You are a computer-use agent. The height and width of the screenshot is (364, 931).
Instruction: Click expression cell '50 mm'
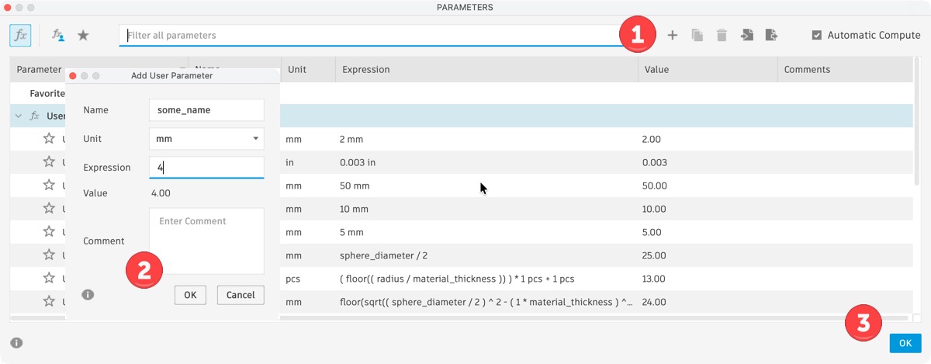pyautogui.click(x=355, y=185)
